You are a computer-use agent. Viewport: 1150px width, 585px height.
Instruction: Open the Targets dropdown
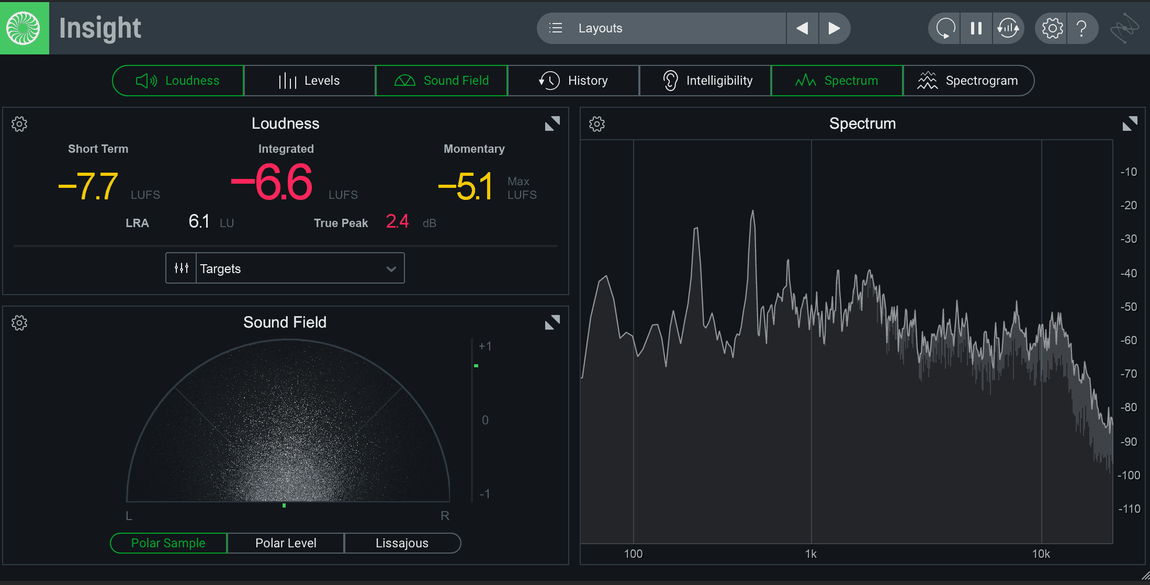pyautogui.click(x=300, y=268)
